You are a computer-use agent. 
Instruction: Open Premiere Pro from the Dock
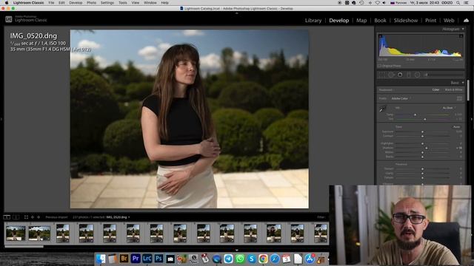pyautogui.click(x=136, y=259)
